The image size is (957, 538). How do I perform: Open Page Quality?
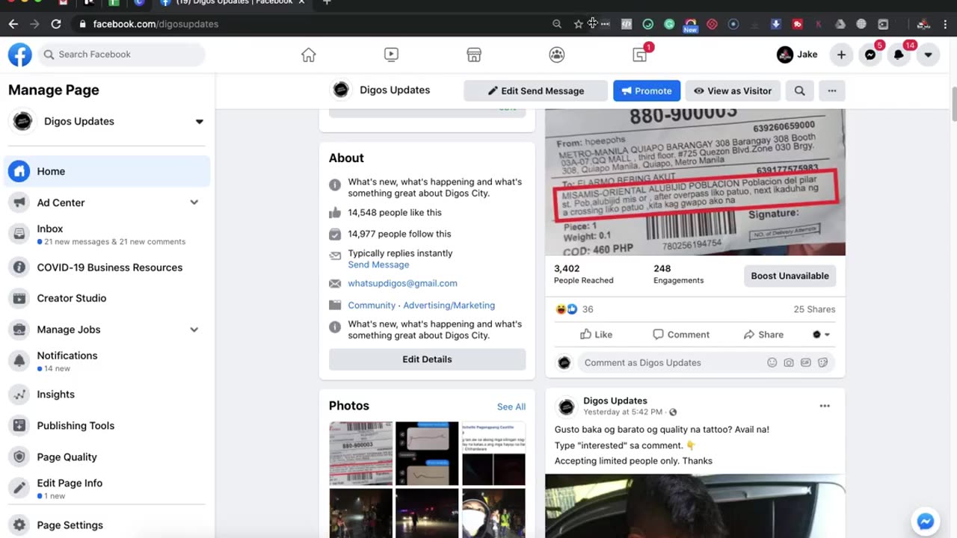point(107,457)
